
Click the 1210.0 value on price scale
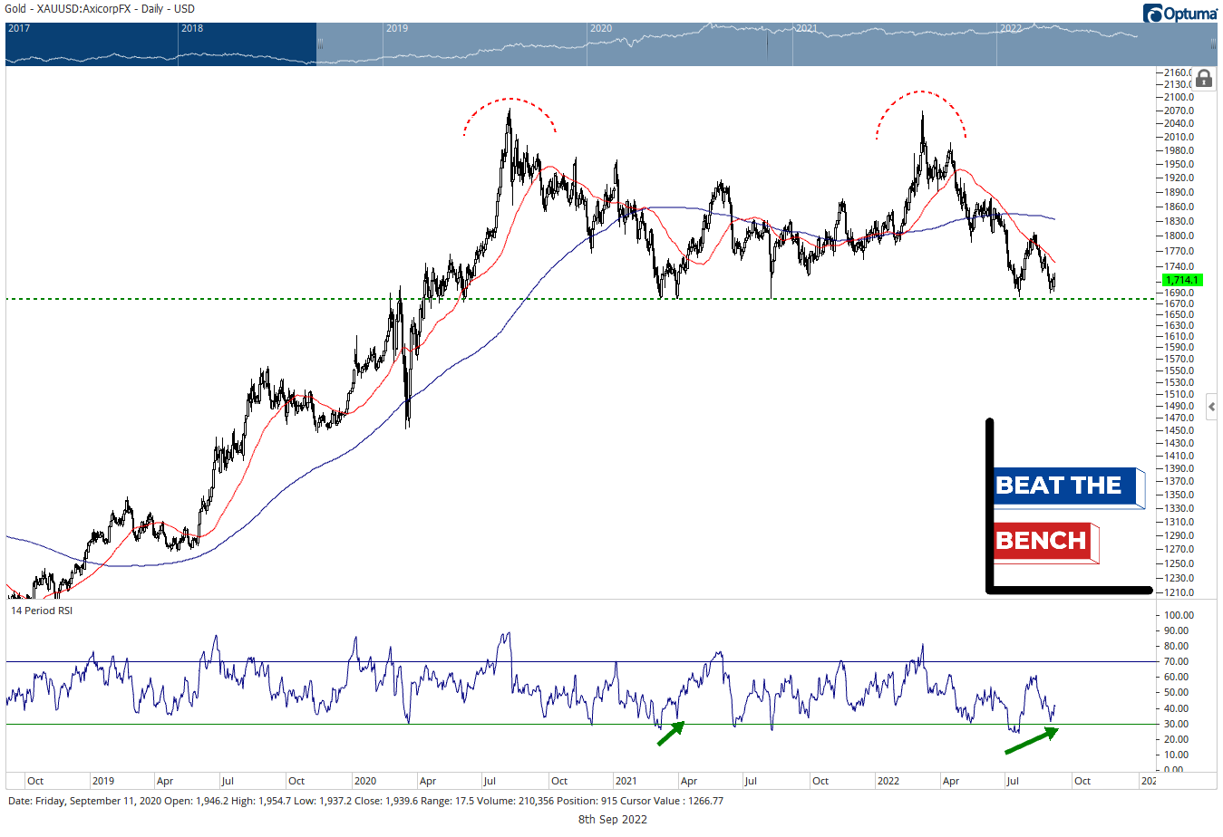[x=1179, y=592]
